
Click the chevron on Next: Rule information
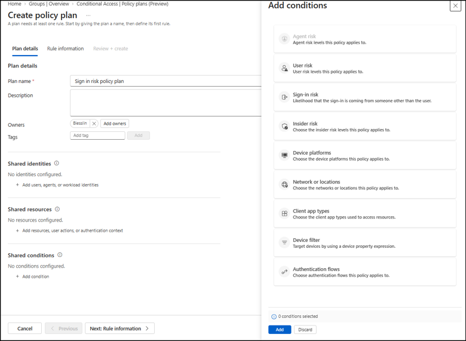pyautogui.click(x=147, y=328)
